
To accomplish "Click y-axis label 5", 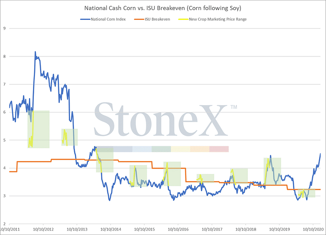I will tap(4, 140).
